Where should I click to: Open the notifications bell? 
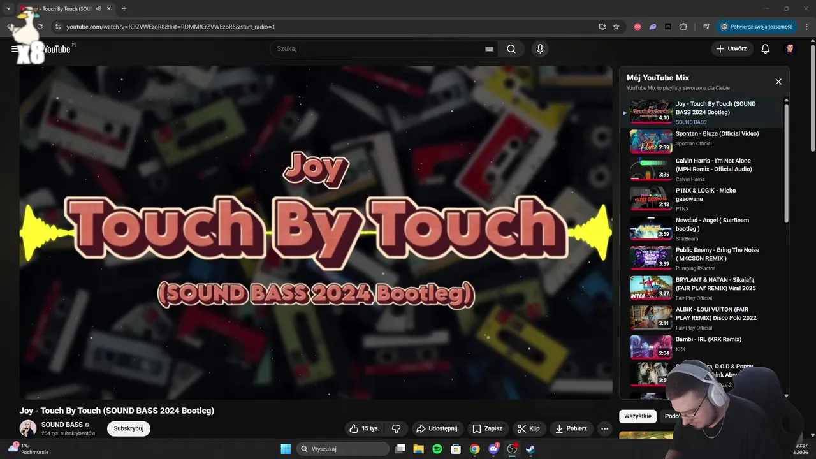[766, 48]
